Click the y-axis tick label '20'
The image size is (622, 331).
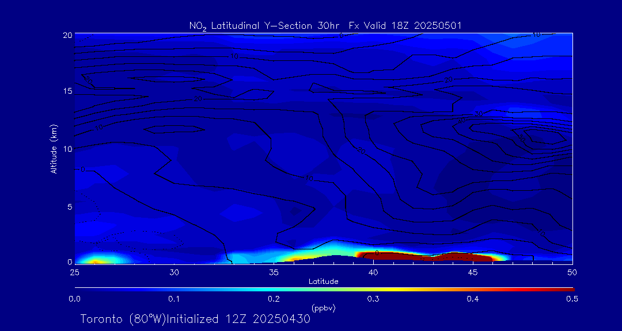[x=66, y=34]
